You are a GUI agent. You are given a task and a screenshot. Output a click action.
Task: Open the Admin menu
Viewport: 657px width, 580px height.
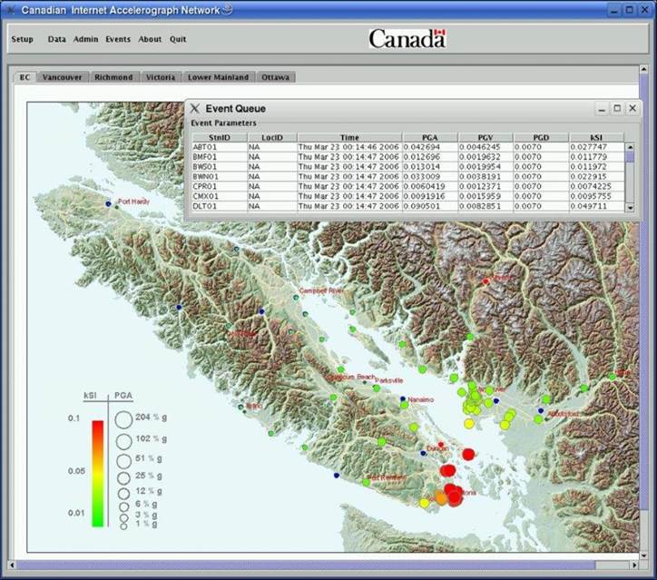86,39
